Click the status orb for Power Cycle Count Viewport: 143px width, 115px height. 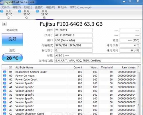[x=5, y=79]
